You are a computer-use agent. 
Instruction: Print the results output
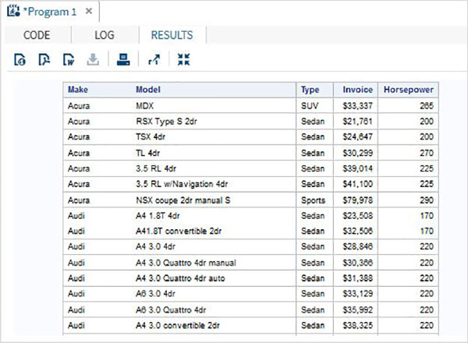point(122,59)
